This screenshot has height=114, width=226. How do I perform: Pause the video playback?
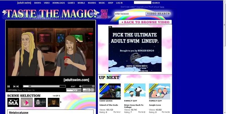click(x=9, y=87)
